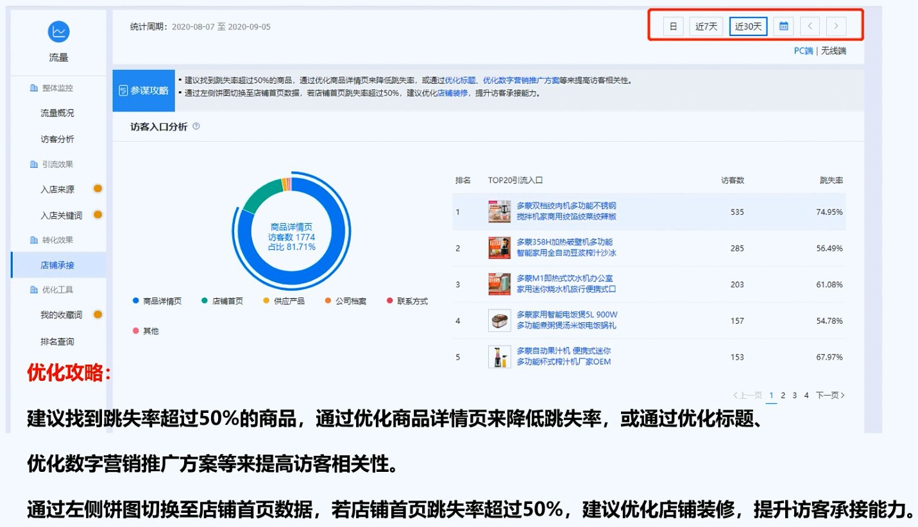
Task: Select the 近7天 period button
Action: click(x=706, y=26)
